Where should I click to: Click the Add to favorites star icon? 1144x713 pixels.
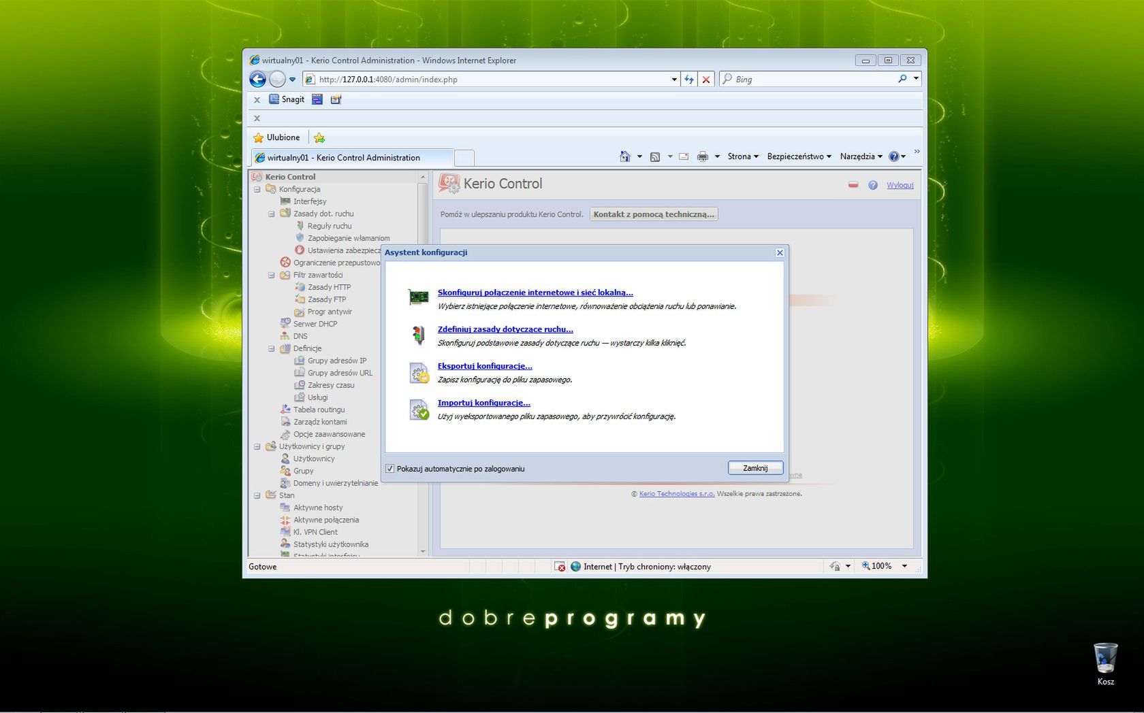(x=319, y=138)
